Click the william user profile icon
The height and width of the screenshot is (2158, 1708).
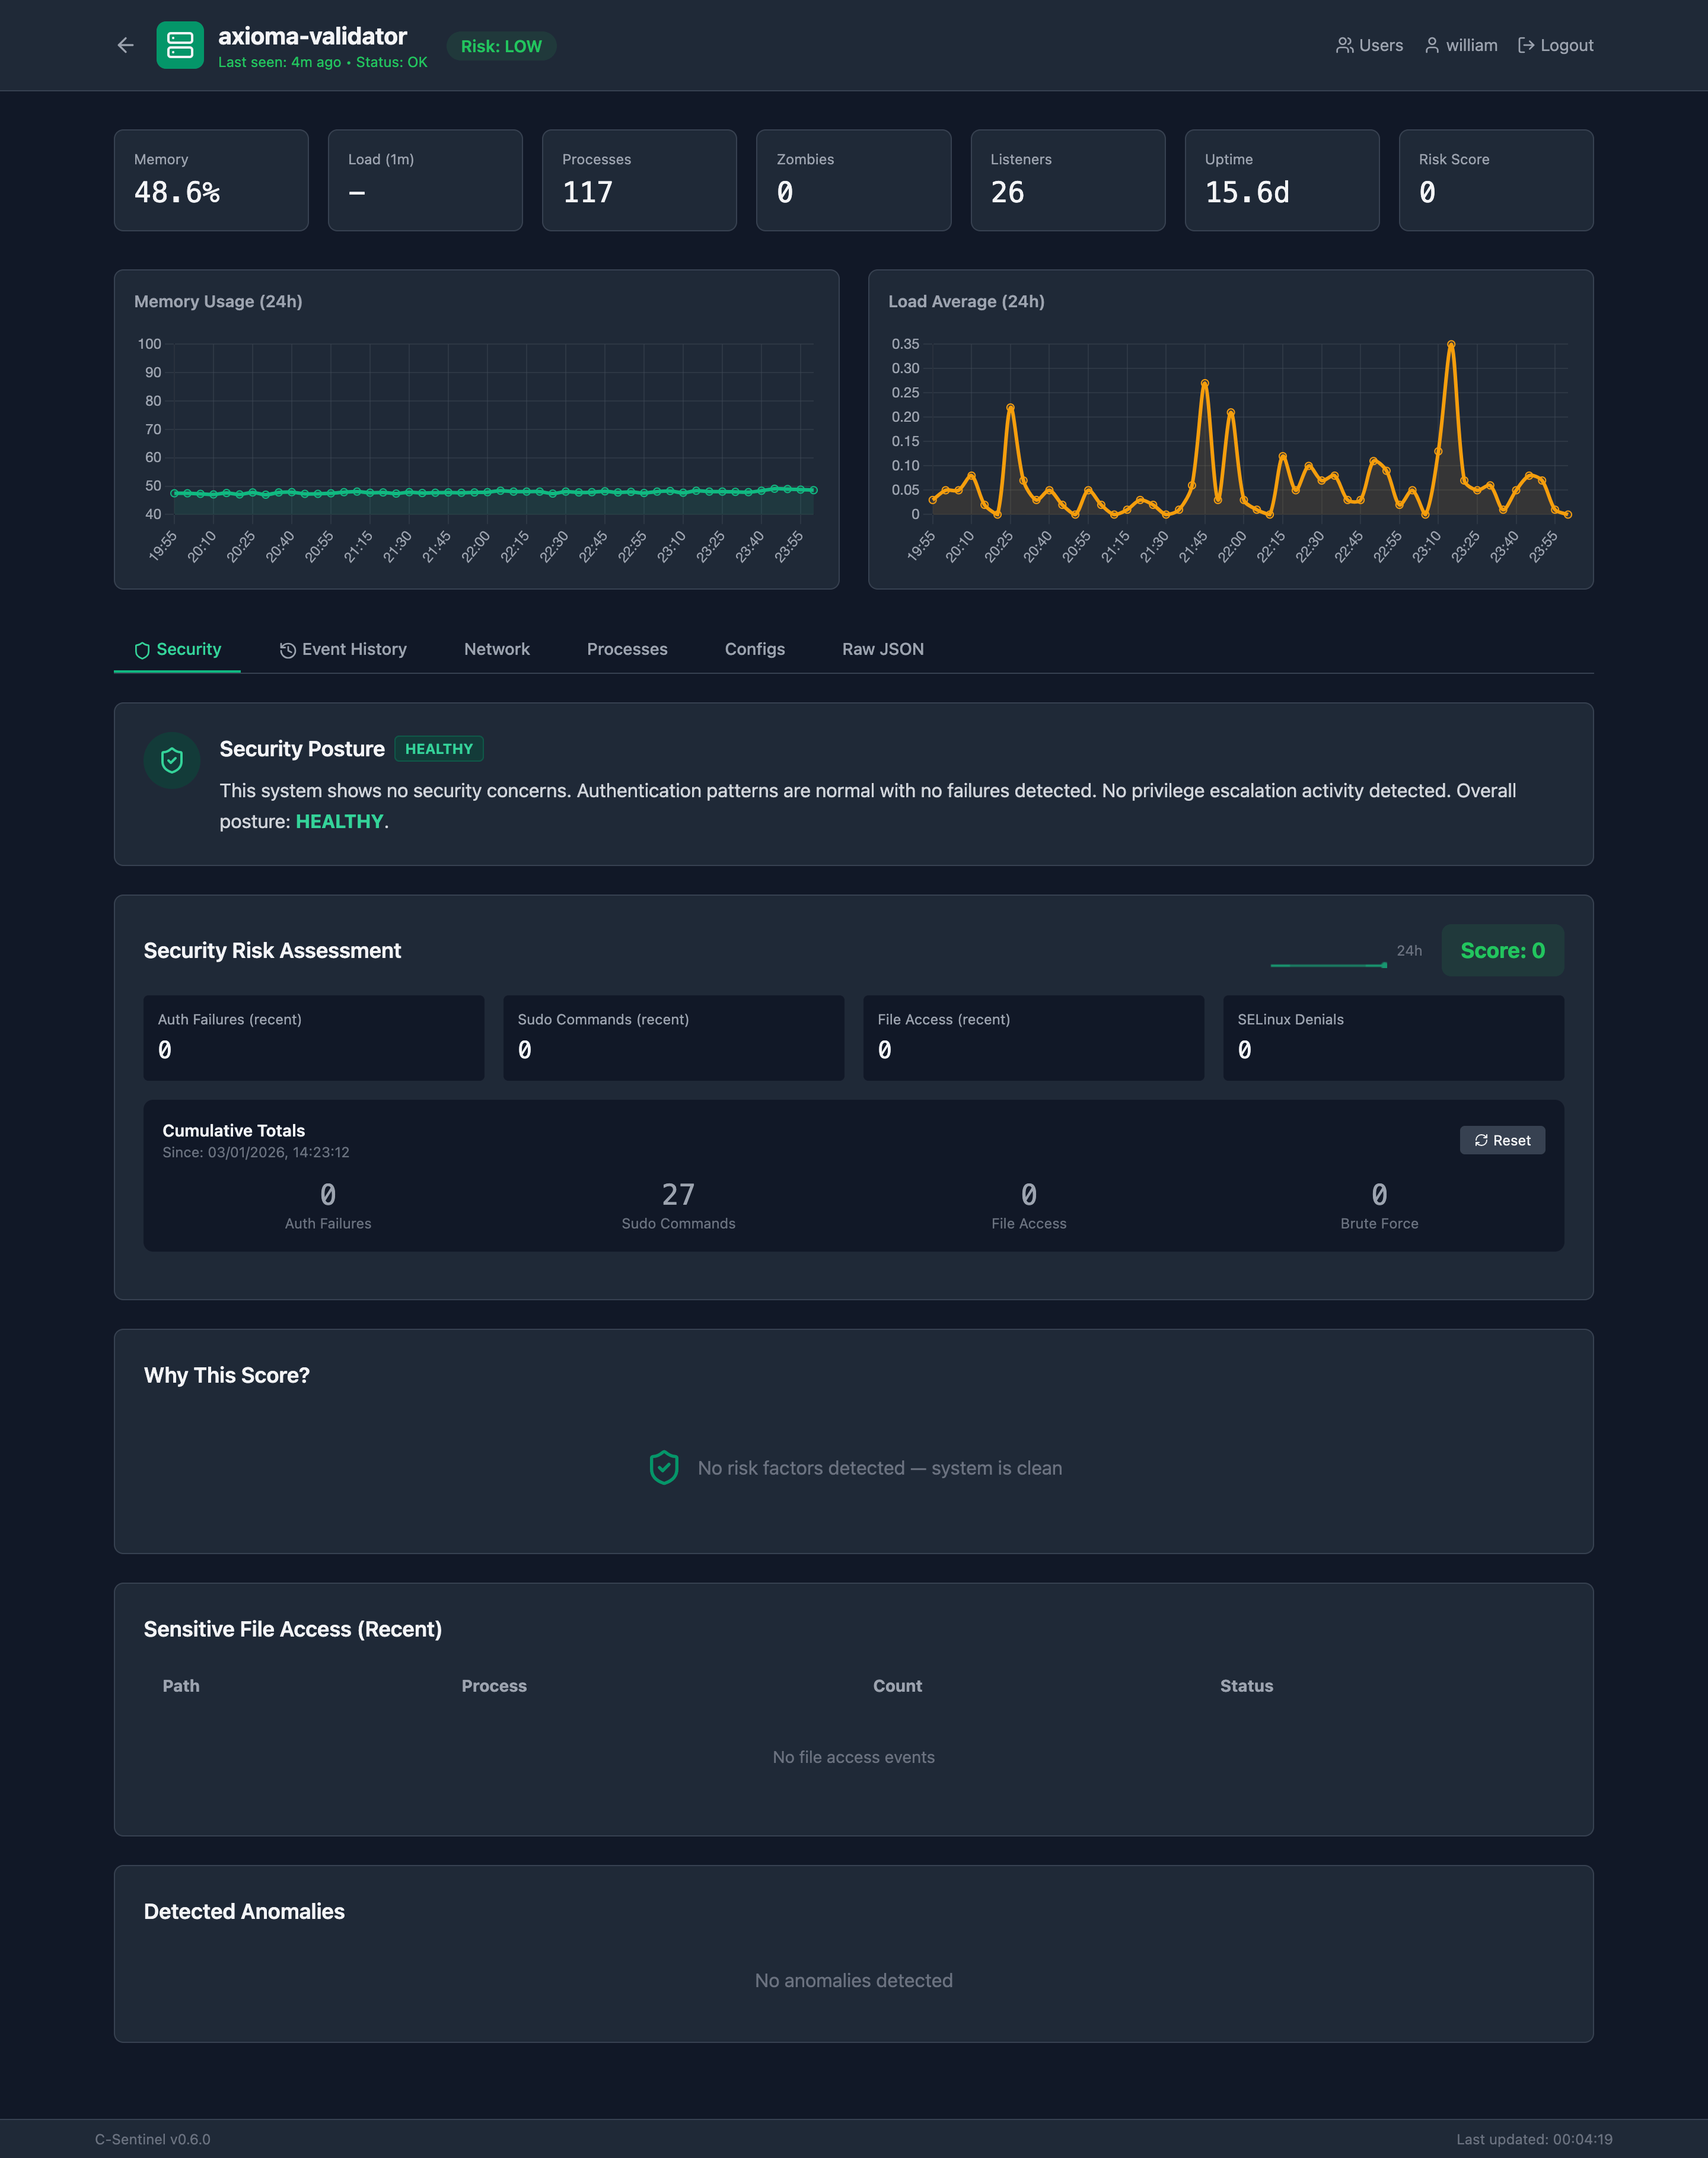tap(1431, 45)
